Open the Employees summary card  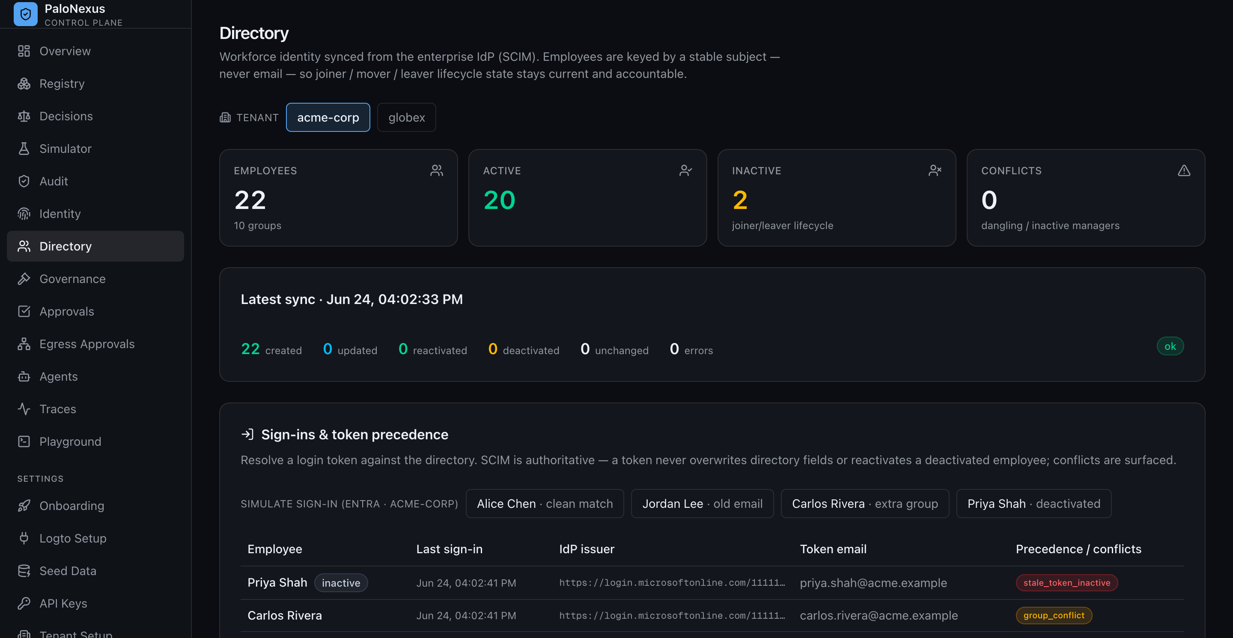[338, 198]
